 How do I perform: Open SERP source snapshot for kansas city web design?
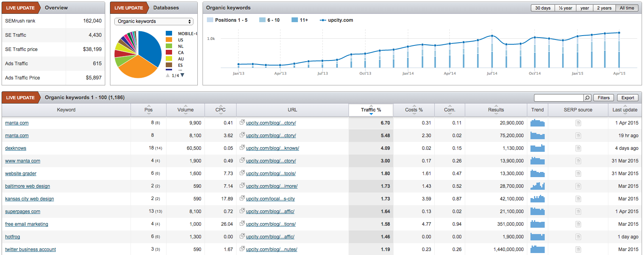[578, 199]
